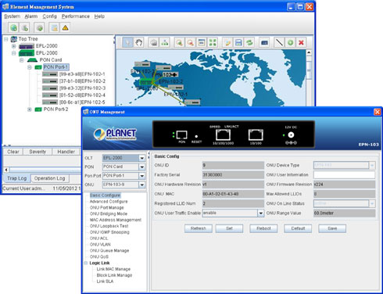Screen dimensions: 383x294
Task: Click the Refresh button
Action: pyautogui.click(x=199, y=228)
